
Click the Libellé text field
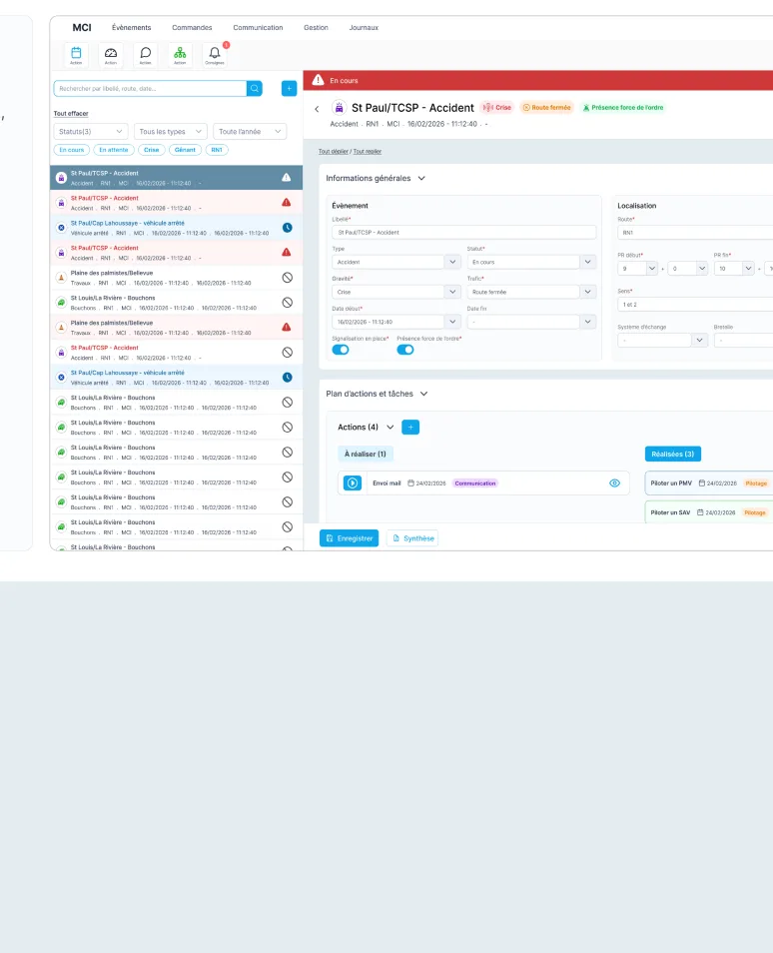click(463, 232)
